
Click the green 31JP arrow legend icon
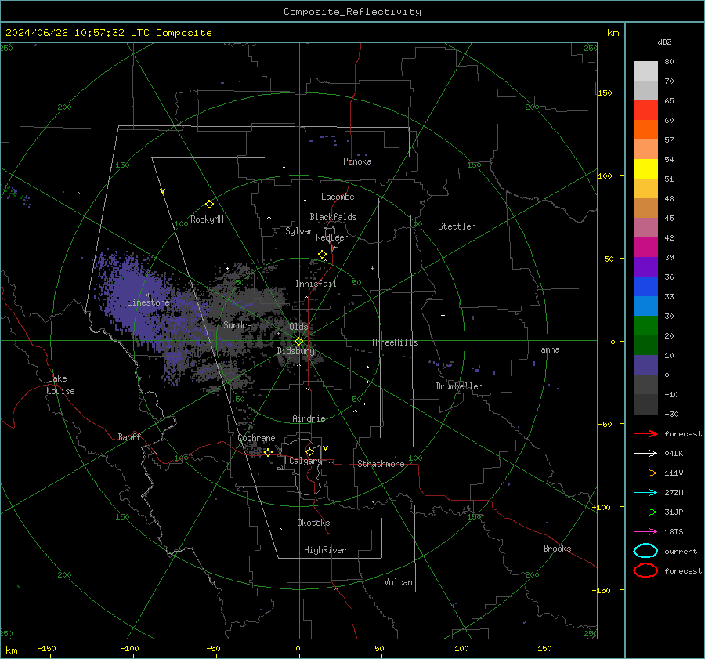[645, 512]
